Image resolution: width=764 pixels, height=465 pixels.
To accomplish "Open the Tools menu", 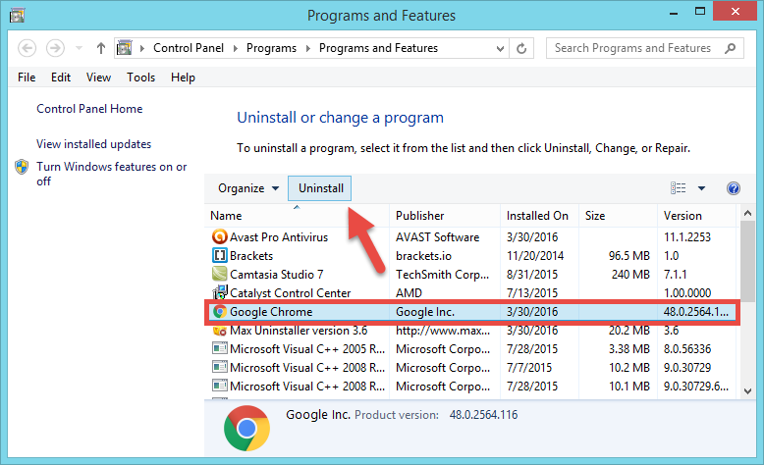I will click(140, 77).
